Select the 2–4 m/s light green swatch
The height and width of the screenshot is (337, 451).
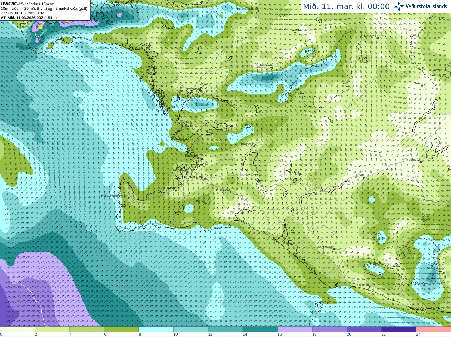pos(52,330)
